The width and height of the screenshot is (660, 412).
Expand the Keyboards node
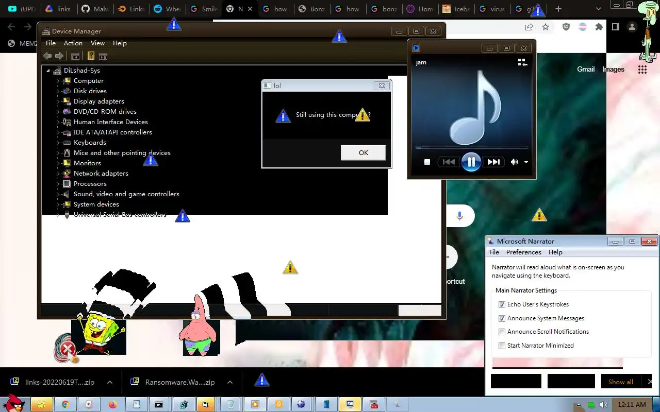58,143
